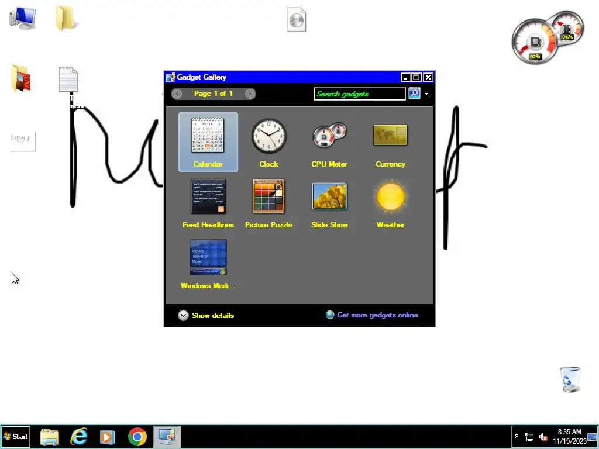Click the Search gadgets input field
Viewport: 599px width, 449px height.
(x=360, y=94)
